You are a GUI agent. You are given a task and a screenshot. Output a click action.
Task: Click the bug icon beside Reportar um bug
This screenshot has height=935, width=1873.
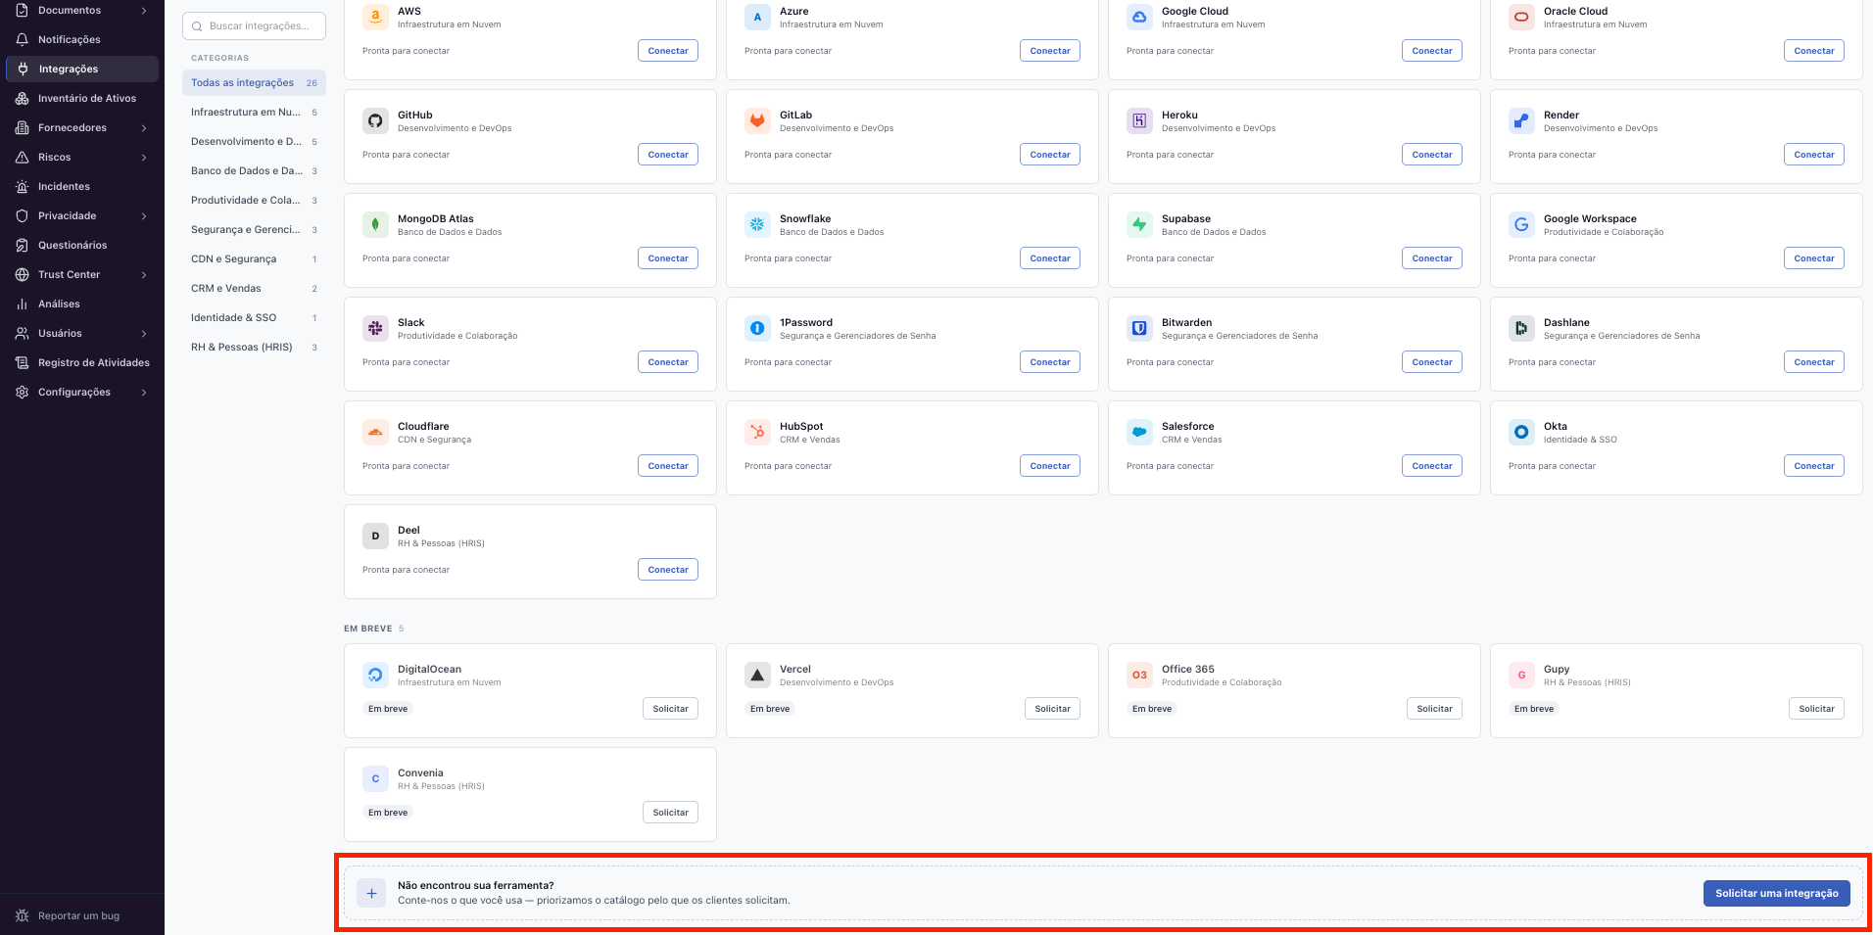22,916
